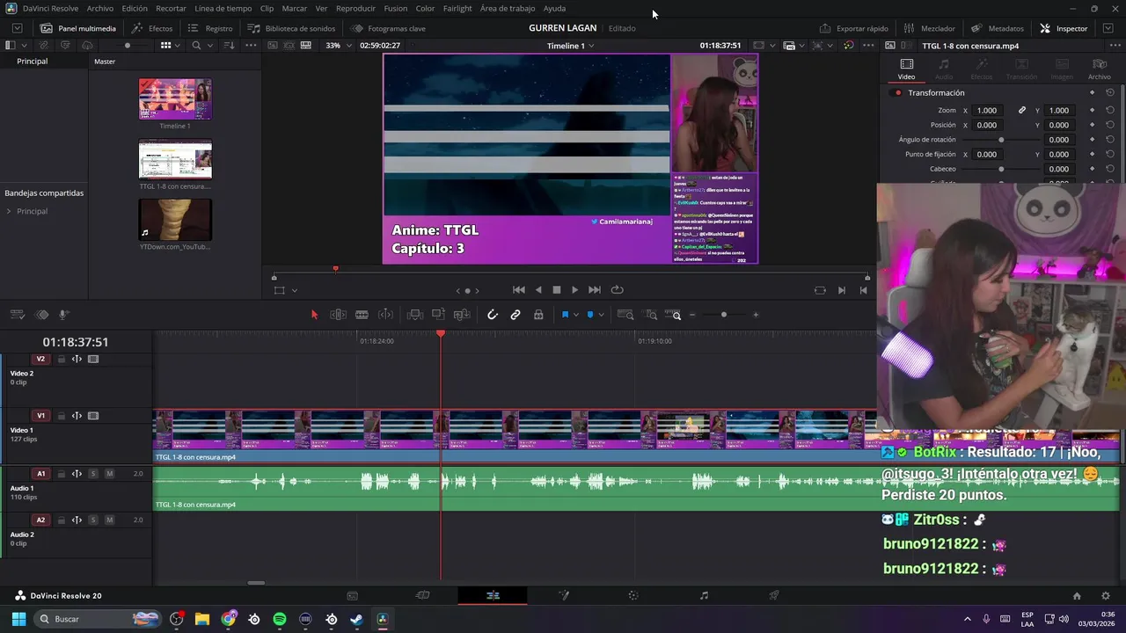Viewport: 1126px width, 633px height.
Task: Open the Edición menu
Action: (x=135, y=8)
